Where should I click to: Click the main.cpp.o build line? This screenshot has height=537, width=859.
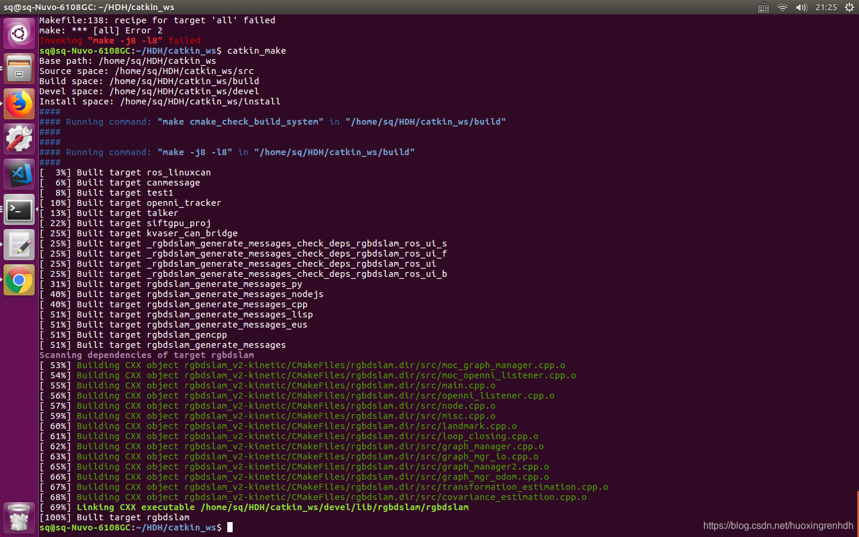267,385
